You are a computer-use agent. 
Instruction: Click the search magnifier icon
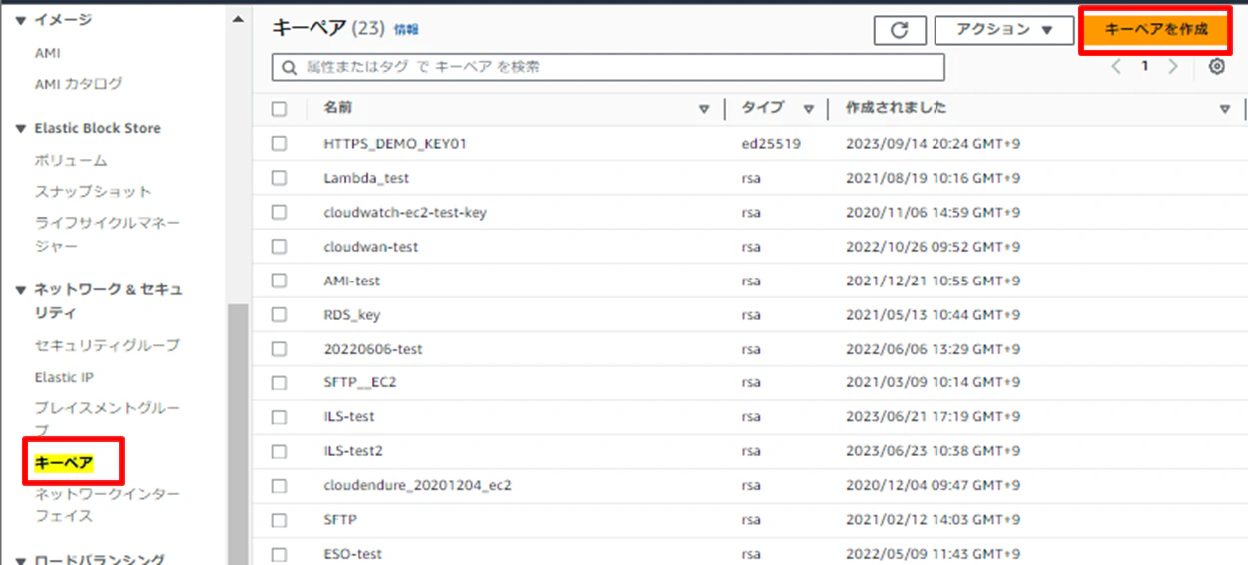pyautogui.click(x=290, y=68)
